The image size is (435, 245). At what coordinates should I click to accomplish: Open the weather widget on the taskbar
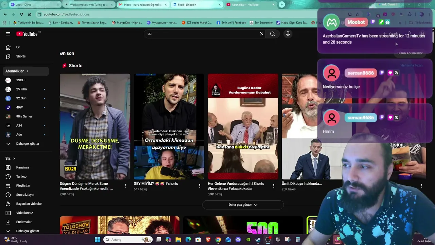[15, 240]
